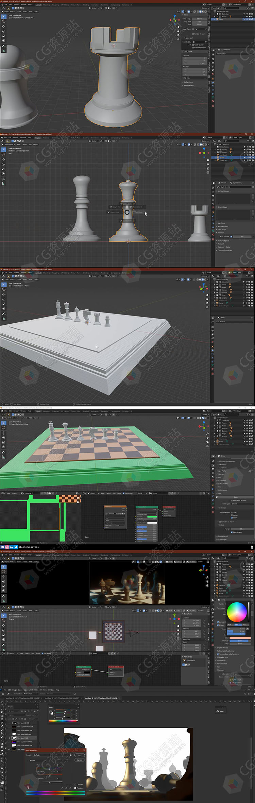
Task: Open the Twitter icon in the banner
Action: pos(16,547)
